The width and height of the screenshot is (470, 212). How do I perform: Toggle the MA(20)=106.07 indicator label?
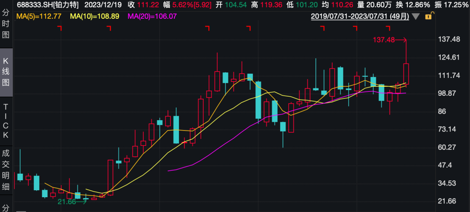click(x=153, y=17)
